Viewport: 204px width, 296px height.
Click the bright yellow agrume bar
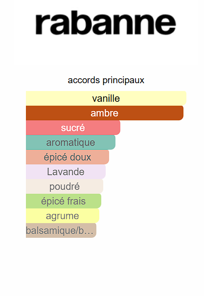[x=63, y=216]
